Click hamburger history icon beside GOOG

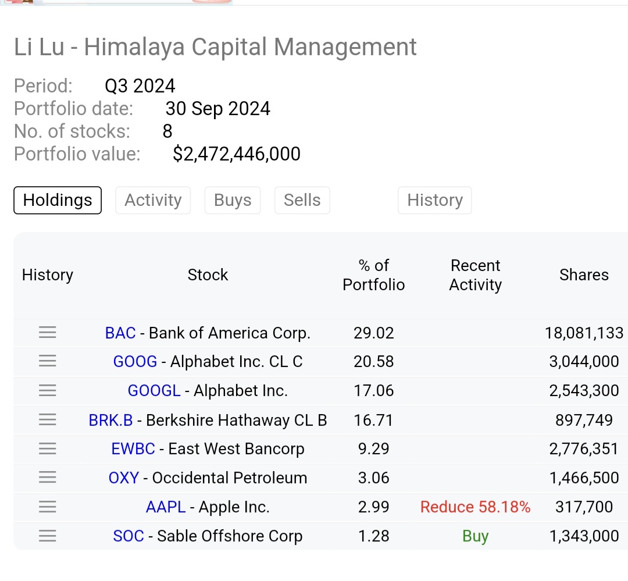coord(48,362)
